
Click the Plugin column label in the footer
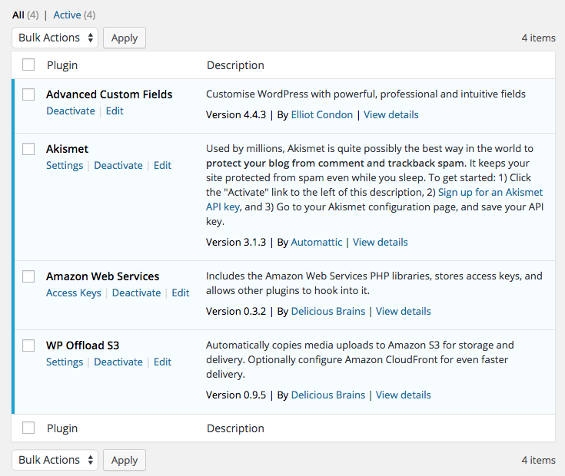pos(62,428)
